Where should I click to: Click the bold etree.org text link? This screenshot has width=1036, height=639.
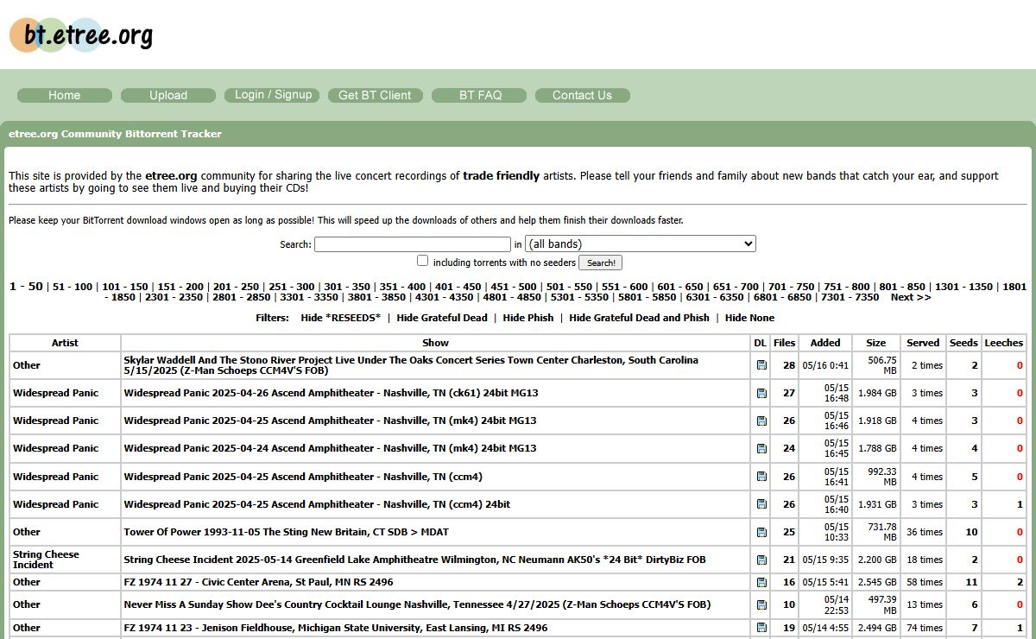171,175
